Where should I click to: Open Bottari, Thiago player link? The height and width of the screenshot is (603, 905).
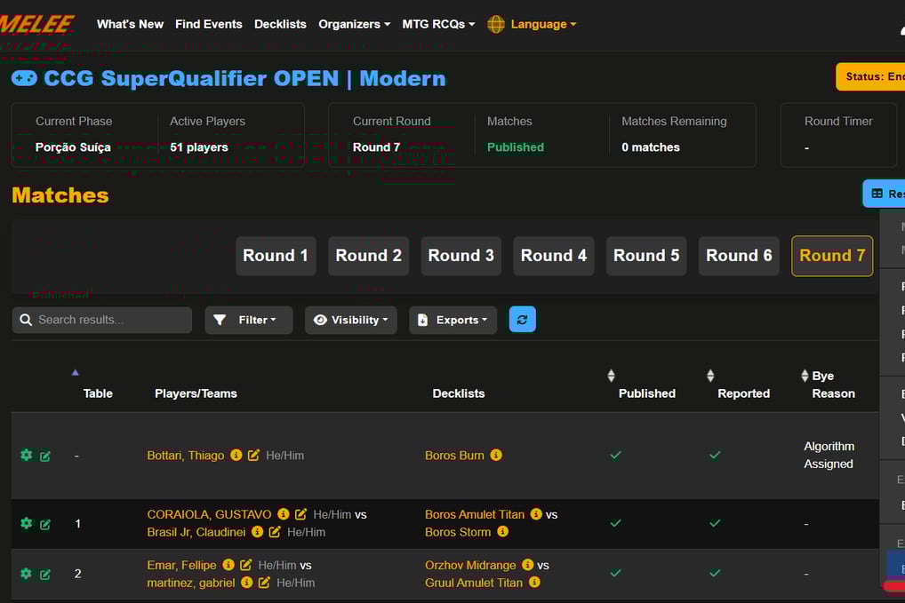click(x=185, y=456)
